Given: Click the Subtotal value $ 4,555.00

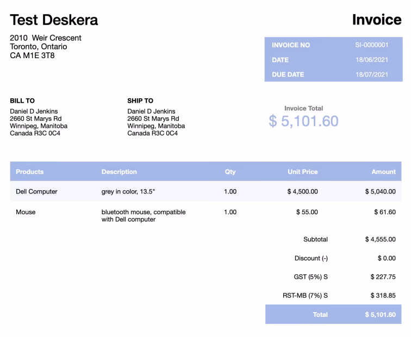Looking at the screenshot, I should click(x=380, y=239).
